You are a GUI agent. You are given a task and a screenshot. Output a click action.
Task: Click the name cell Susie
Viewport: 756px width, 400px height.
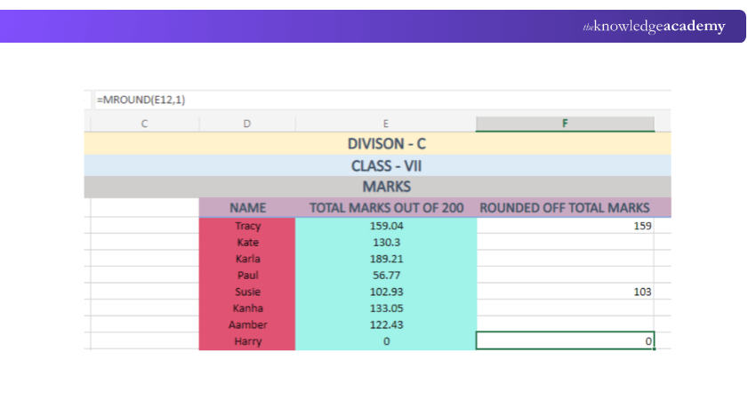(x=247, y=292)
